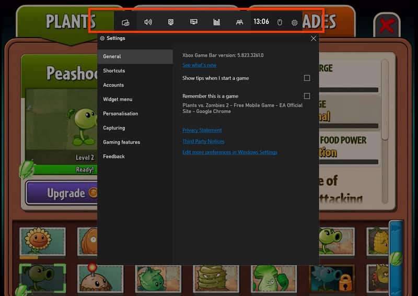Select the General settings tab

(135, 56)
